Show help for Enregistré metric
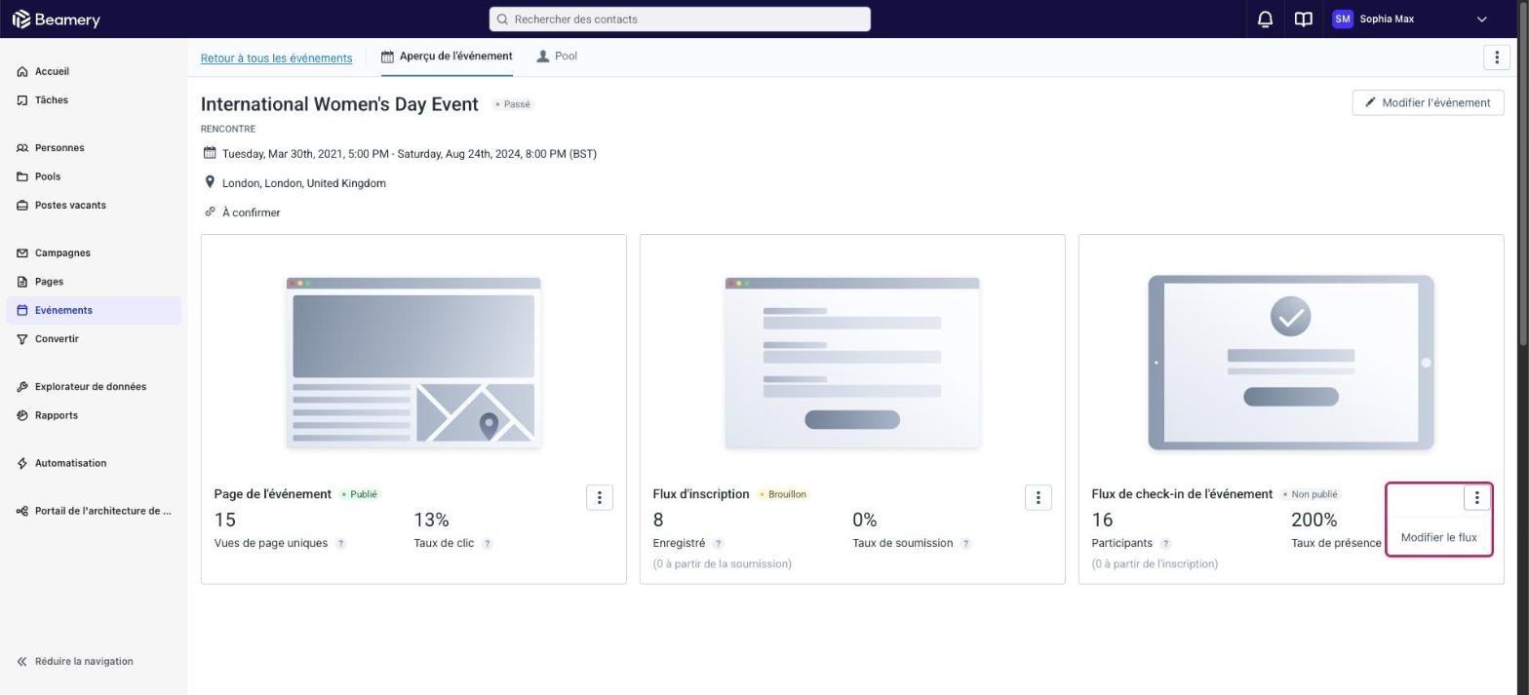This screenshot has width=1529, height=695. 719,544
